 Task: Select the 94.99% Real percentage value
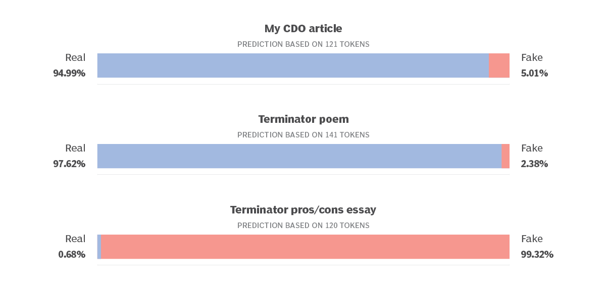(x=69, y=74)
